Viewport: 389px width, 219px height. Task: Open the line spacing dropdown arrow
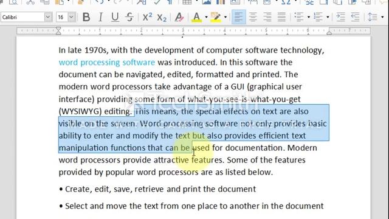click(382, 17)
